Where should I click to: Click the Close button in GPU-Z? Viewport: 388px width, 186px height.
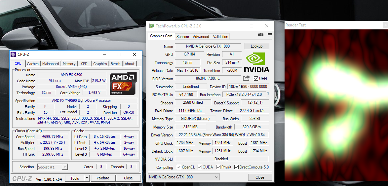click(260, 177)
